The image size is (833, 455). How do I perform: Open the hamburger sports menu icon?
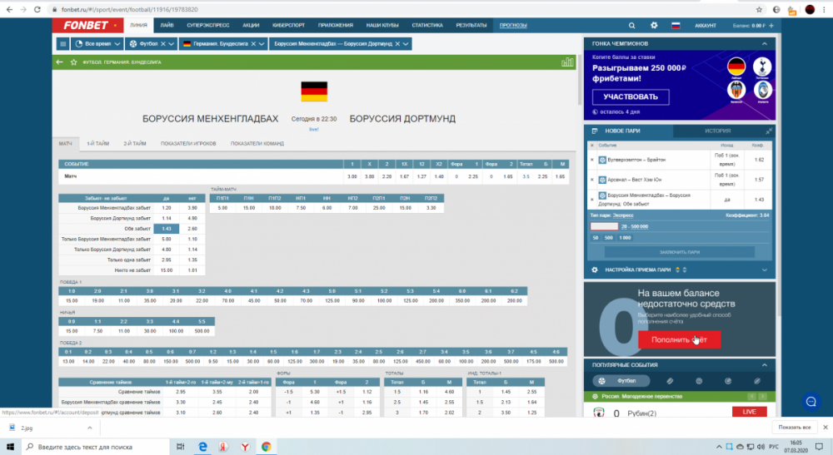(63, 44)
